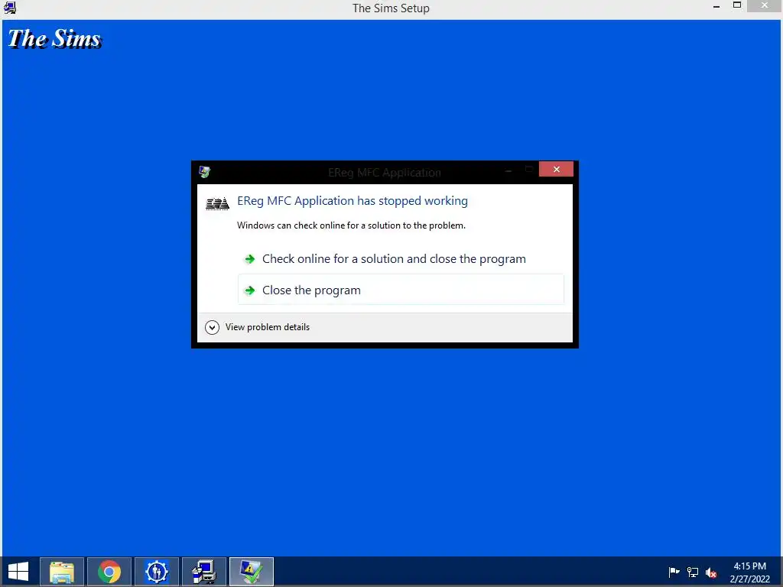The height and width of the screenshot is (587, 783).
Task: Click The Sims Setup window system icon
Action: pos(9,8)
